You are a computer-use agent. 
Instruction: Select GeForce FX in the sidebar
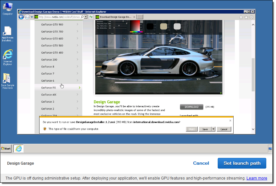58,88
